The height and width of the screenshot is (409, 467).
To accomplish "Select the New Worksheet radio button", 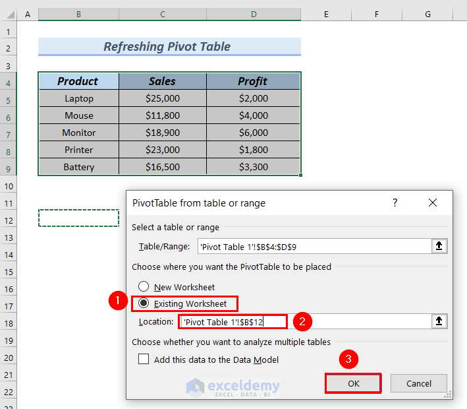I will (144, 288).
